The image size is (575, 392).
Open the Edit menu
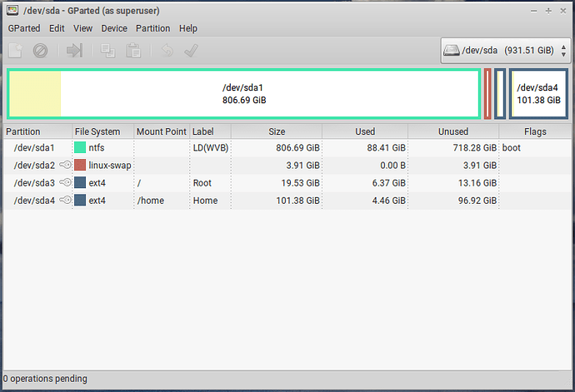click(x=57, y=28)
